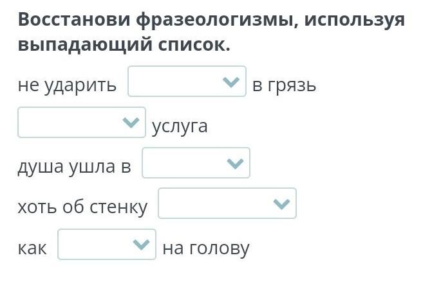The width and height of the screenshot is (441, 287).
Task: Click chevron in "душа ушла в" row
Action: [234, 164]
